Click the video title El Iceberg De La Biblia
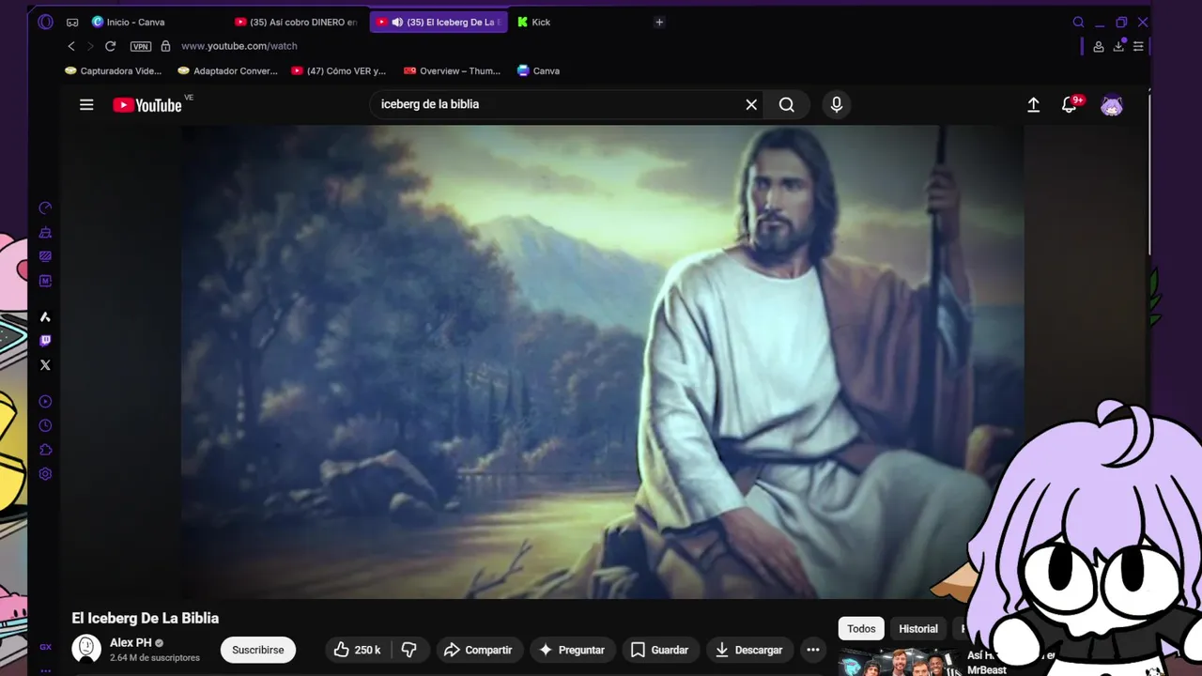Viewport: 1202px width, 676px height. [146, 618]
